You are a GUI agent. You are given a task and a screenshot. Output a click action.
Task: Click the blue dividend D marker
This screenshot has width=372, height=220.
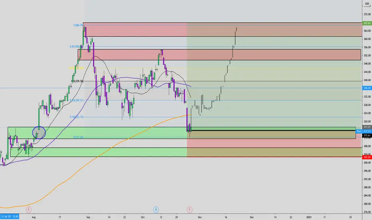tap(156, 210)
